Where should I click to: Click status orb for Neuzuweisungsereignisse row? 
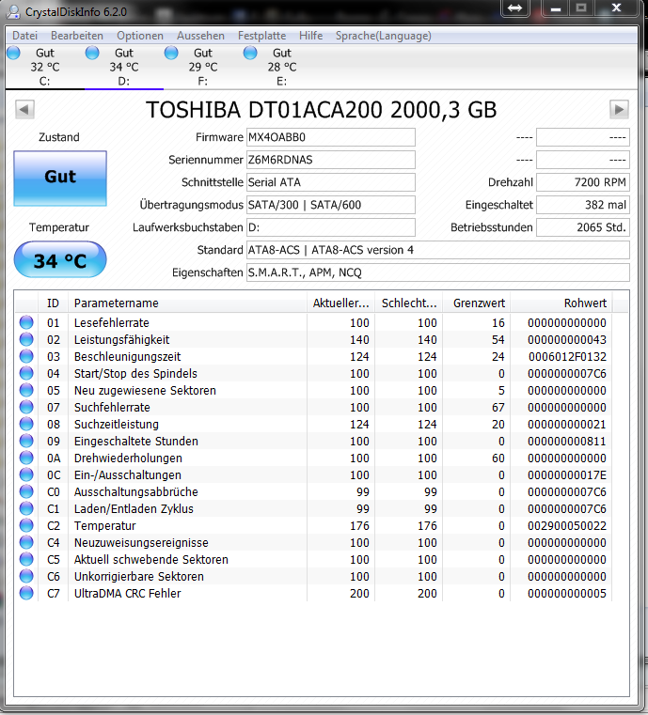click(x=26, y=542)
